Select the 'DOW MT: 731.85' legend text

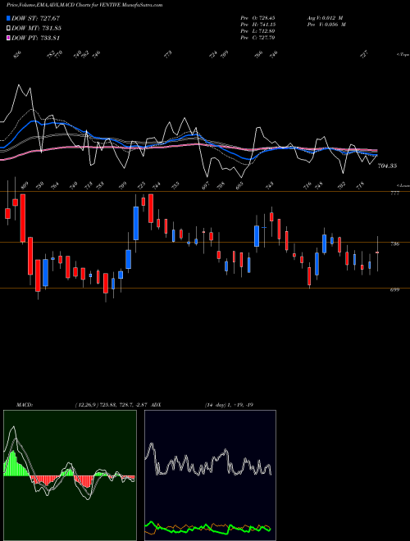pos(37,28)
